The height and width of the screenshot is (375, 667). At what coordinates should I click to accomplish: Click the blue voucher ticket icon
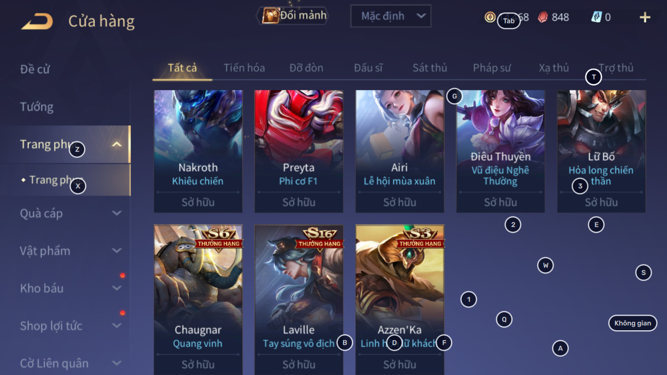[x=596, y=17]
